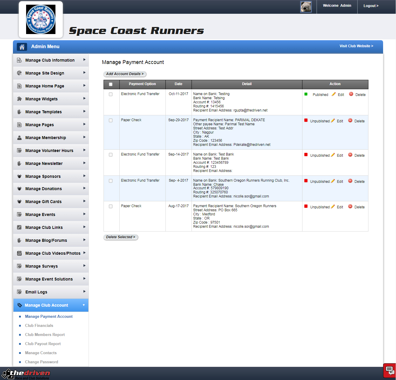
Task: Click the Space Coast Runners club logo
Action: [x=41, y=19]
